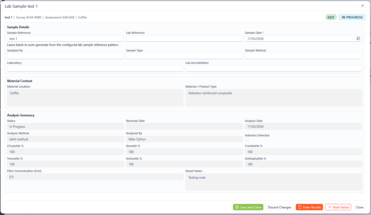Focus the Sample Reference input field
Image resolution: width=371 pixels, height=215 pixels.
coord(65,39)
